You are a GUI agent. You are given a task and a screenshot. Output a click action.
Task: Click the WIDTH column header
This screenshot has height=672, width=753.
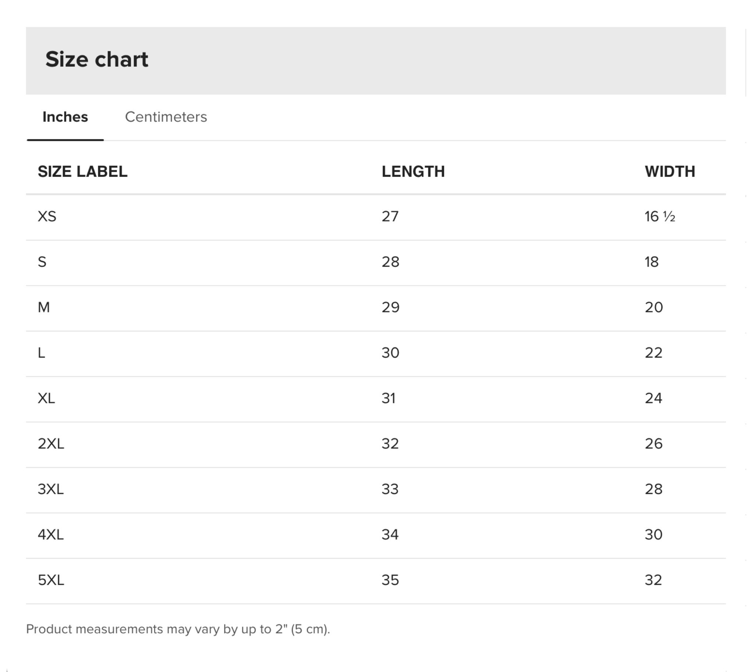point(670,172)
